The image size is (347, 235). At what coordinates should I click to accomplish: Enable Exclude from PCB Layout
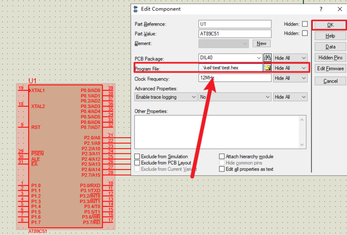(x=137, y=163)
